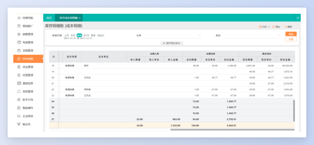
Task: Click the 设置 button
Action: (x=291, y=39)
